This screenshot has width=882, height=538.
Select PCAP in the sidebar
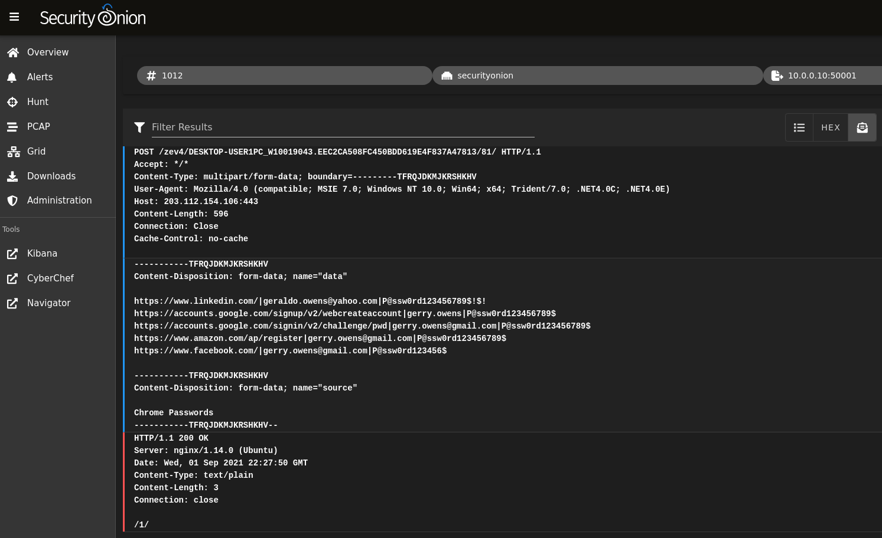coord(57,127)
